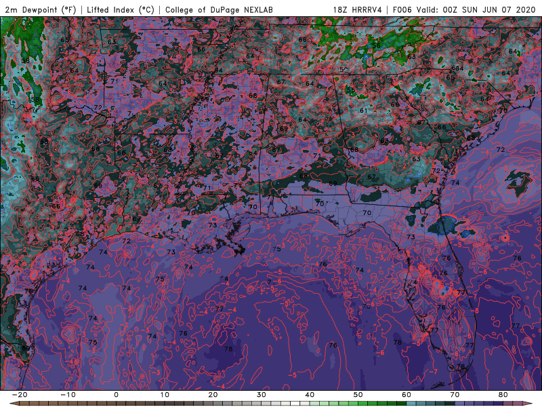Click the '61' dewpoint value on the map
The height and width of the screenshot is (407, 542).
tap(363, 111)
